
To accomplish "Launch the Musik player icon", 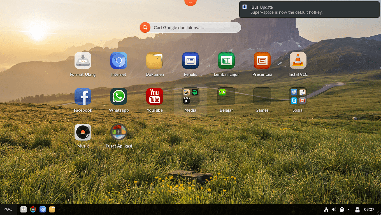I will click(x=83, y=132).
